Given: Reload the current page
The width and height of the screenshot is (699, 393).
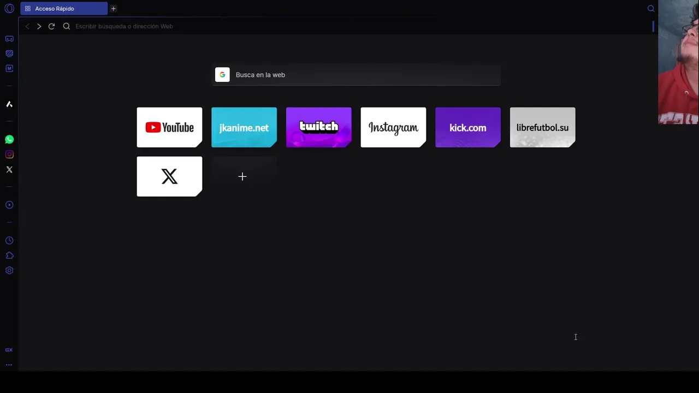Looking at the screenshot, I should (51, 26).
